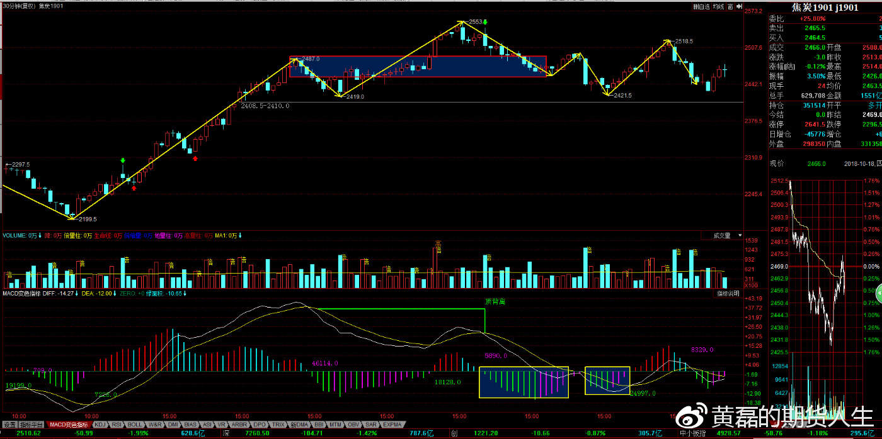The image size is (882, 439).
Task: Switch to the DPO indicator tab
Action: [x=260, y=425]
